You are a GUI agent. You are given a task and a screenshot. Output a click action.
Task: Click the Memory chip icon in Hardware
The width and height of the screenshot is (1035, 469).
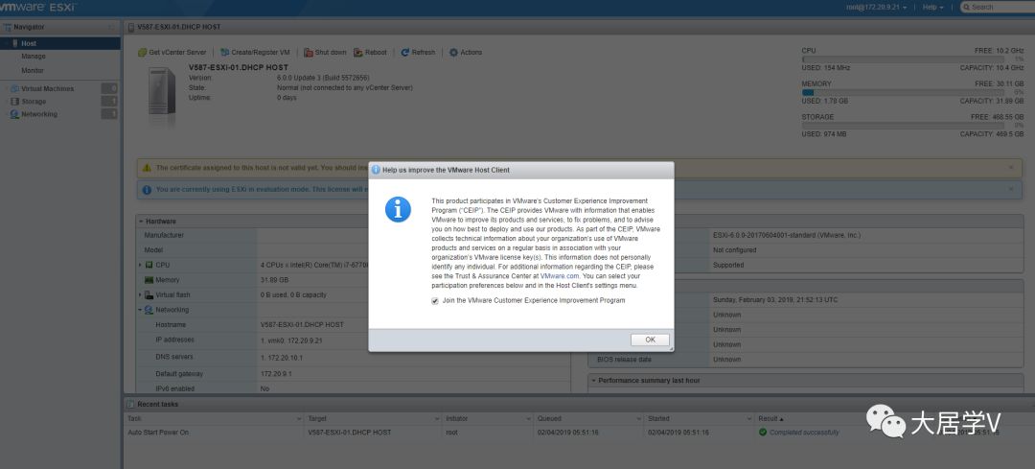pos(149,280)
